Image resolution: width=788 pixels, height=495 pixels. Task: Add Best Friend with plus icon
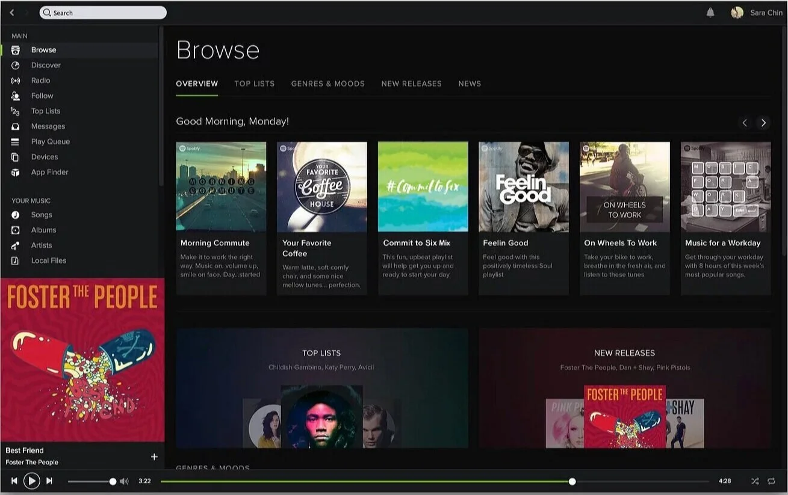point(154,457)
